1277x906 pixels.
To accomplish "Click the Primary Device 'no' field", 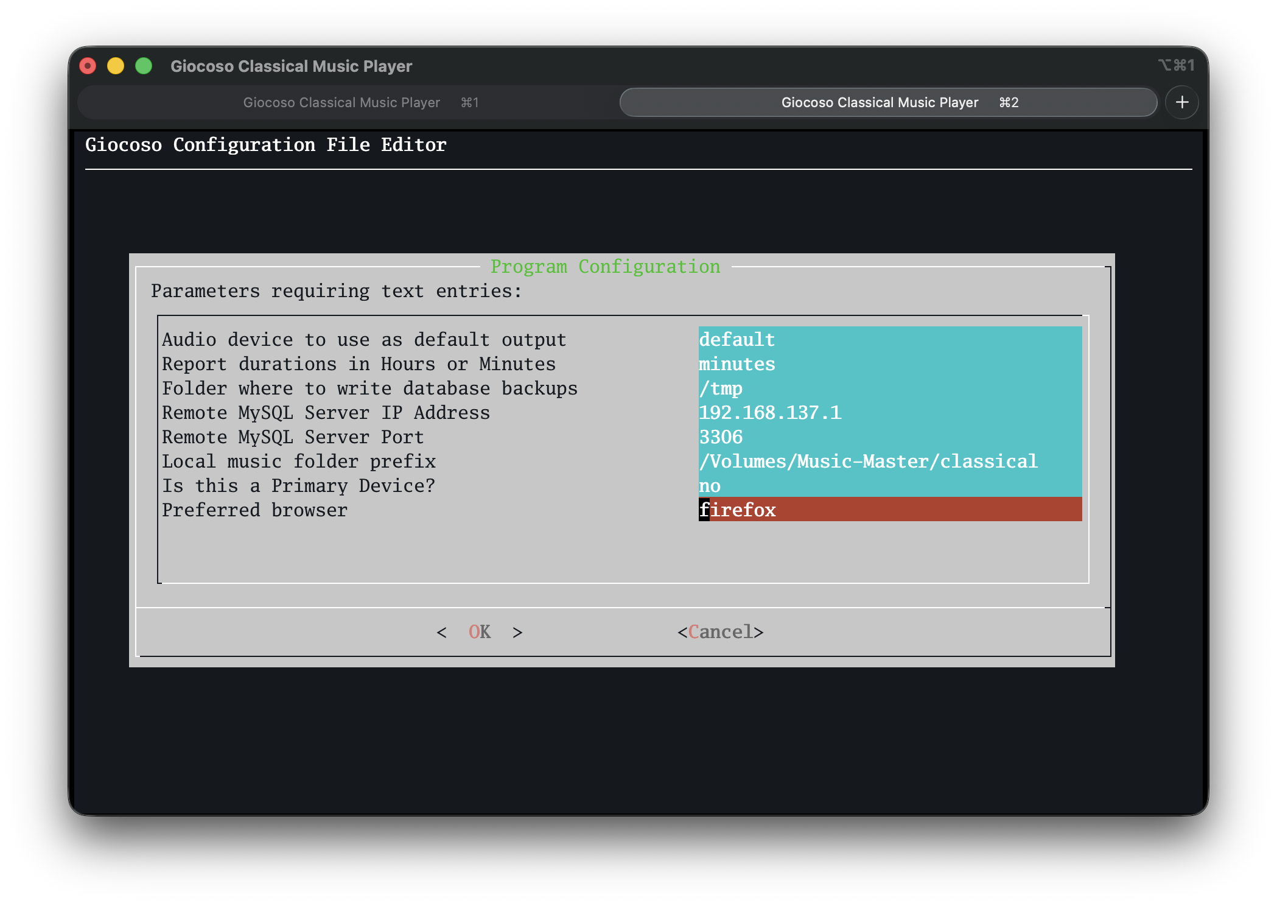I will [x=889, y=486].
